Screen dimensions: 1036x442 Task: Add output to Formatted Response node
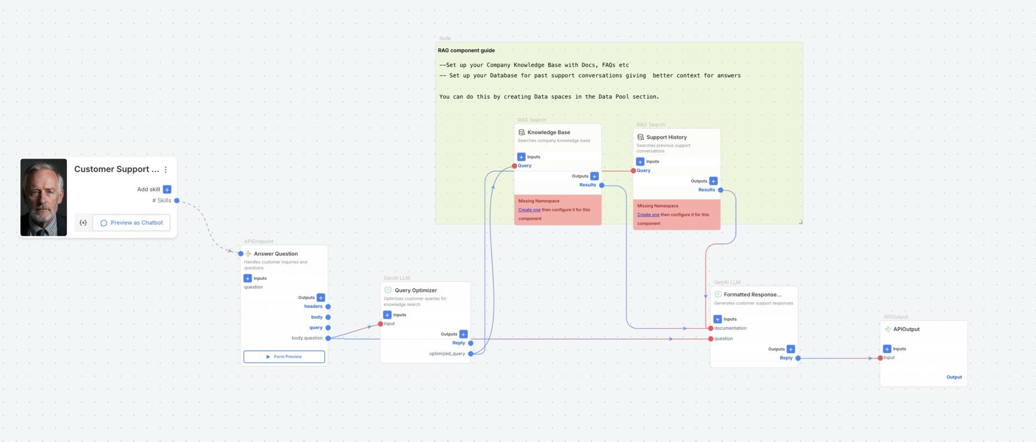790,349
